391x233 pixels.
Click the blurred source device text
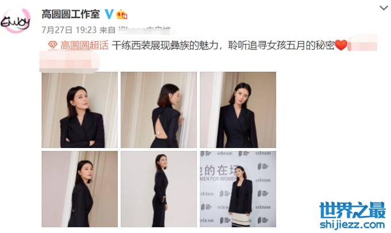point(145,30)
